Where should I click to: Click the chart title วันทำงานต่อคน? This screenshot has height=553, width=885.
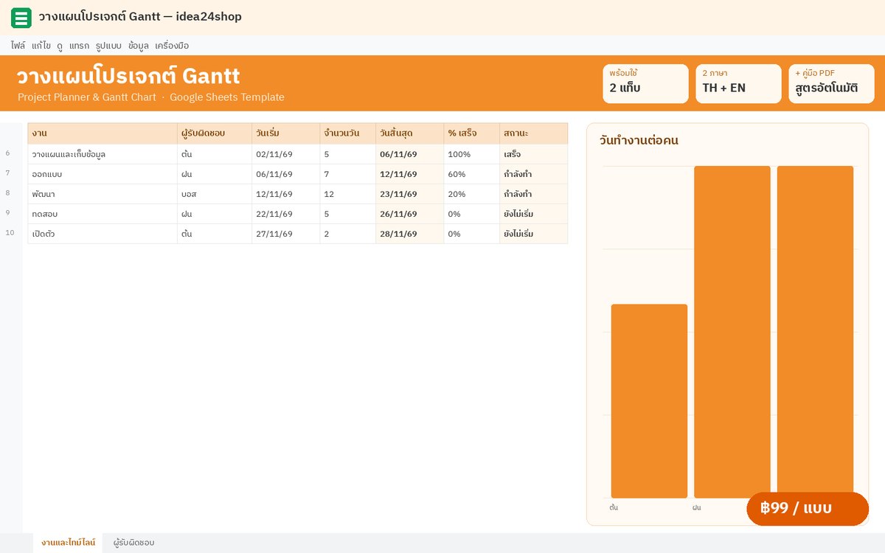click(639, 140)
